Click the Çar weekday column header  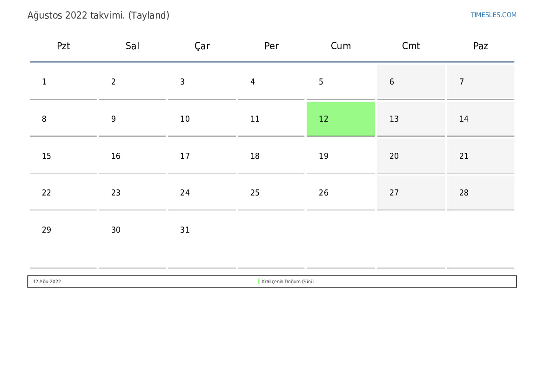pyautogui.click(x=202, y=46)
